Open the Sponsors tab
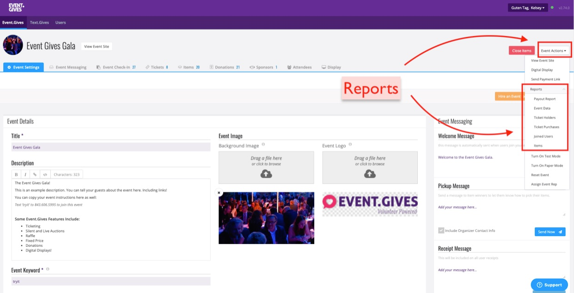Viewport: 574px width, 293px height. (x=263, y=67)
